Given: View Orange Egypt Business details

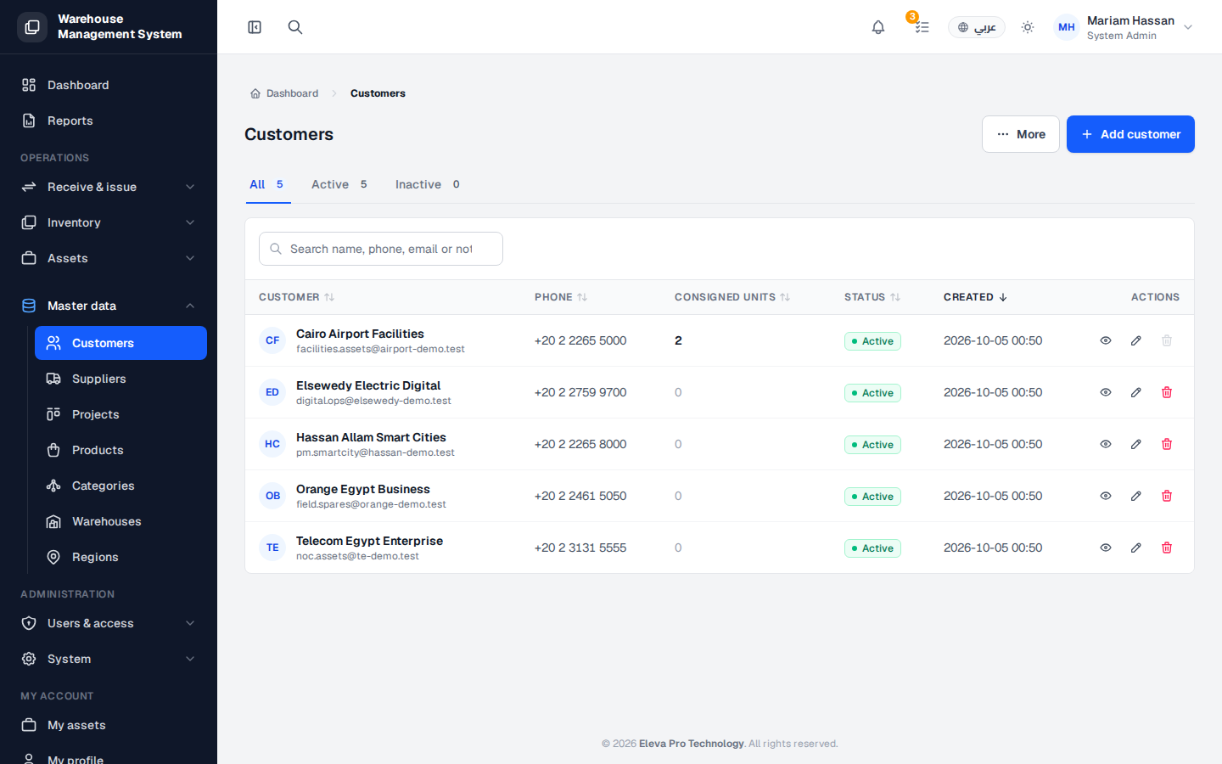Looking at the screenshot, I should coord(1106,496).
